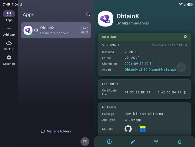Click the 7:46 clock in status bar
This screenshot has width=195, height=147.
[x=6, y=5]
